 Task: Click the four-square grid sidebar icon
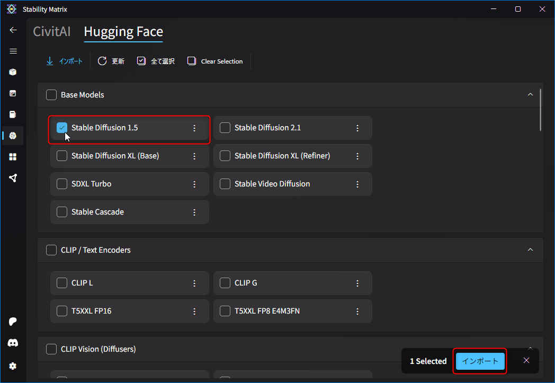click(x=13, y=157)
